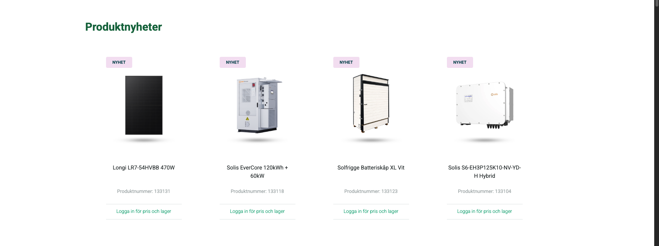Click "Logga in för pris och lager" under Solis S6 Hybrid

[484, 211]
